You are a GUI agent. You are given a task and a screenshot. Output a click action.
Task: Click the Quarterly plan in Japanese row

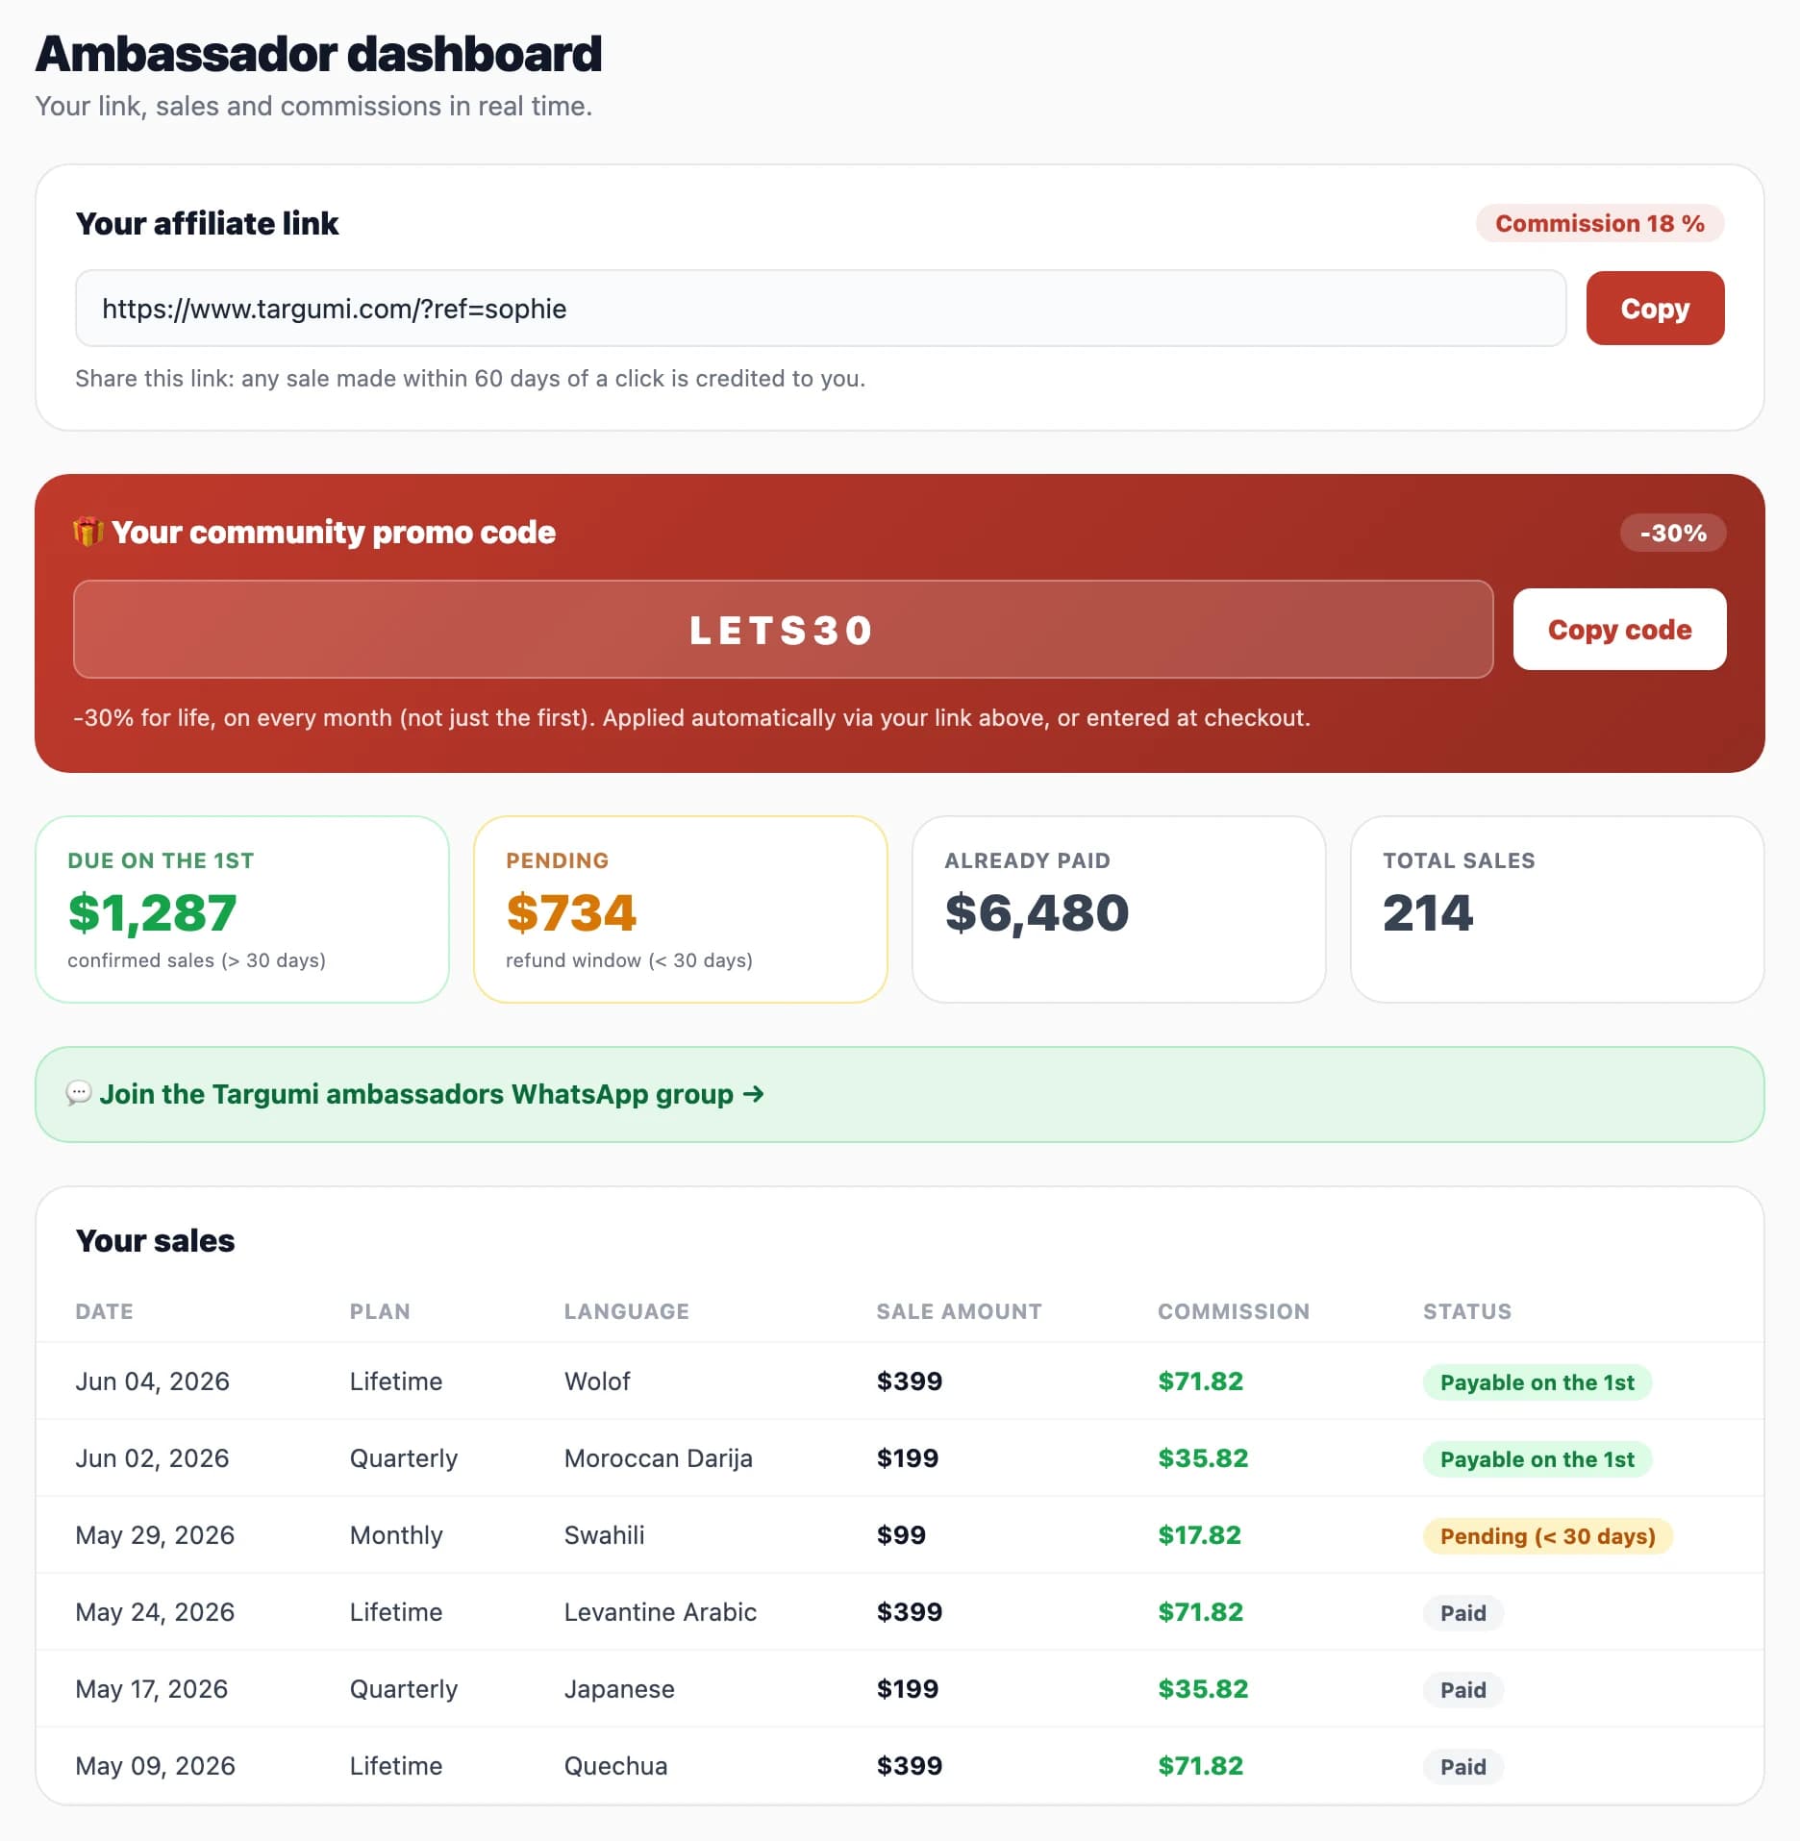coord(404,1689)
